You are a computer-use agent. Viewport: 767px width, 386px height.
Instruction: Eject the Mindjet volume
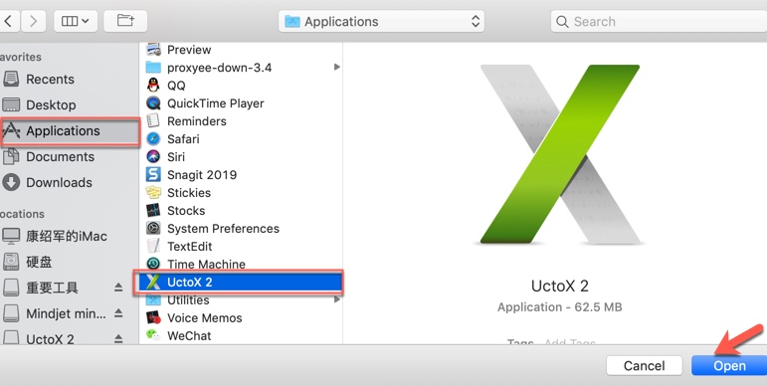click(x=118, y=313)
